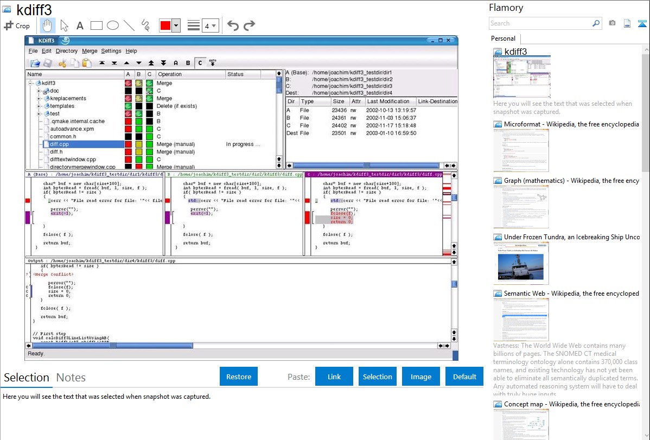Expand the kreplacements folder node
Screen dimensions: 650x440
point(39,98)
